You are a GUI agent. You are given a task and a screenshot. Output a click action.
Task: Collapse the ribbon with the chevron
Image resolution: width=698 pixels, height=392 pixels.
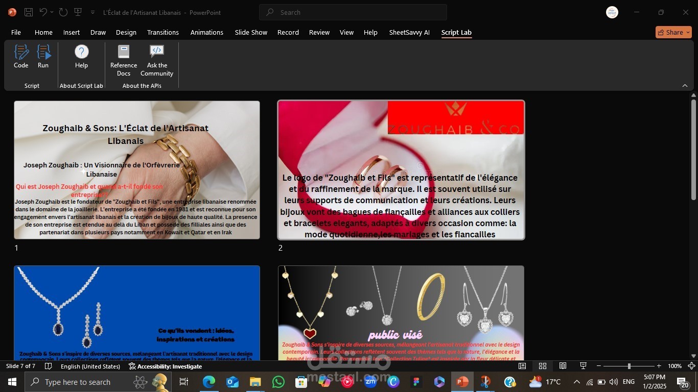point(685,85)
